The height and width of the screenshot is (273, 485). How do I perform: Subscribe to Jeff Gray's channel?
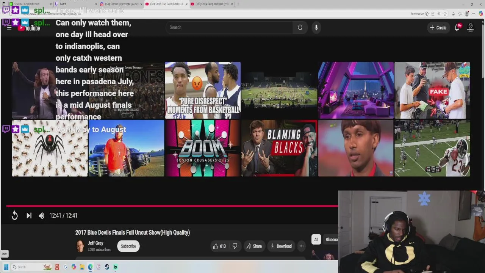[x=128, y=246]
